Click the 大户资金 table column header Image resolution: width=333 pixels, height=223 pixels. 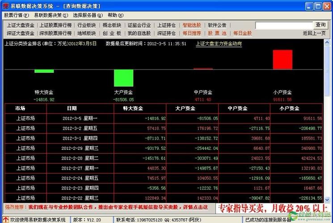pyautogui.click(x=192, y=108)
